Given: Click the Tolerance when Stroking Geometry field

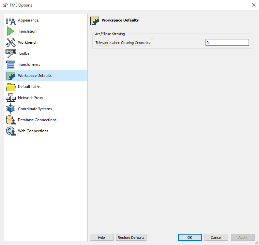Looking at the screenshot, I should [227, 42].
